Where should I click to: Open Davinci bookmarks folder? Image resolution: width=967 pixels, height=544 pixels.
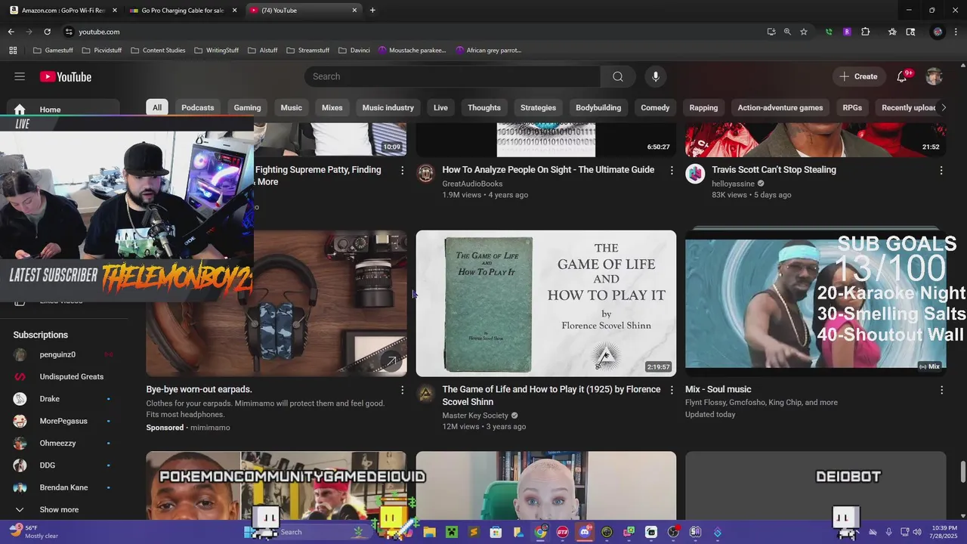point(354,51)
